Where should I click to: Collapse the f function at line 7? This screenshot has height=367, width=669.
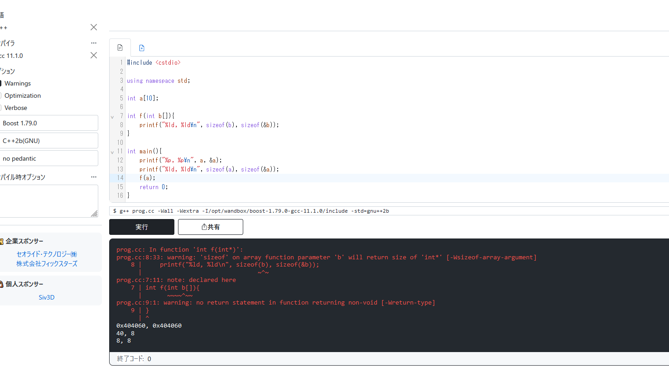coord(112,117)
